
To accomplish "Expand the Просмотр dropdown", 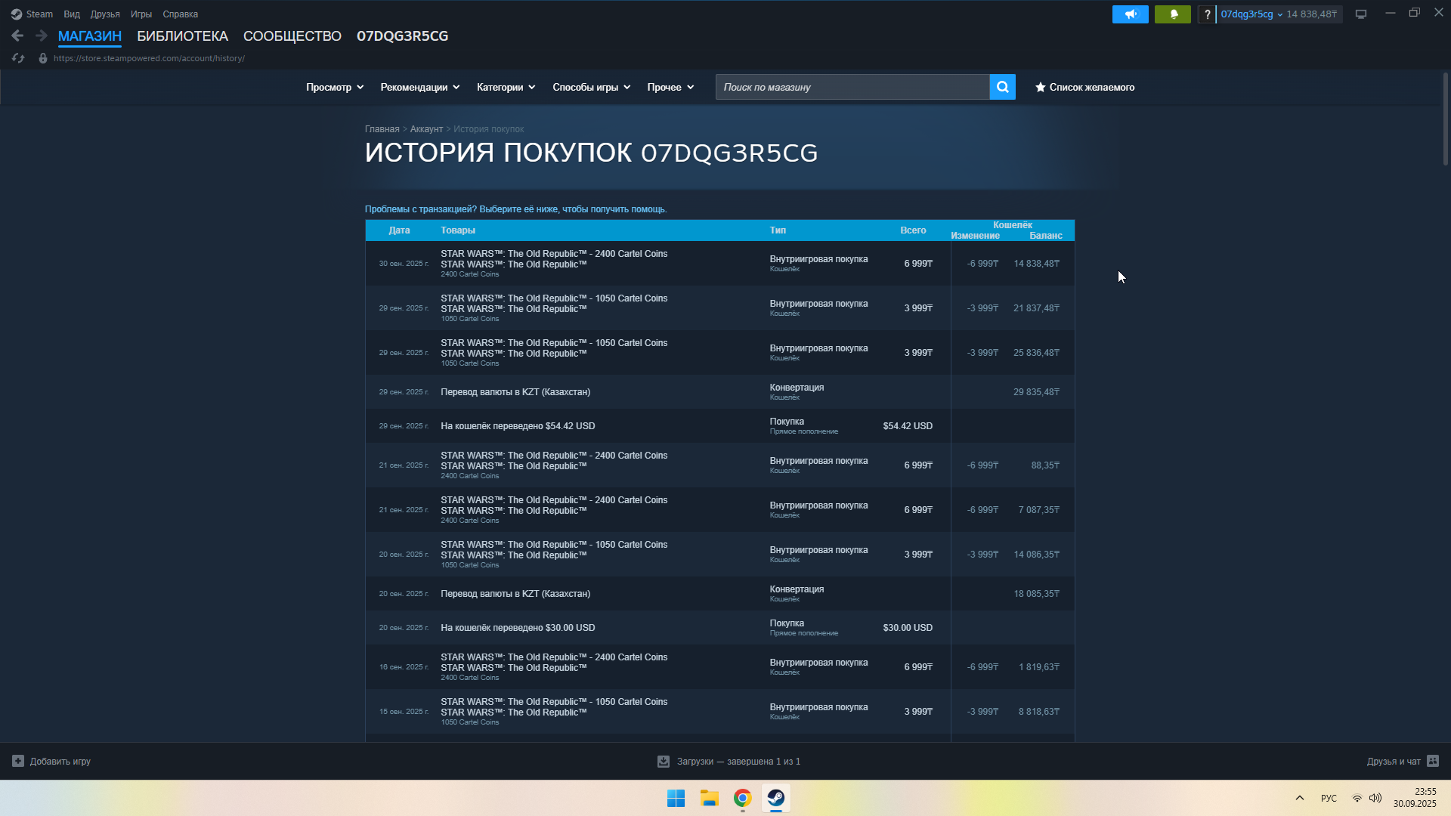I will click(x=335, y=88).
